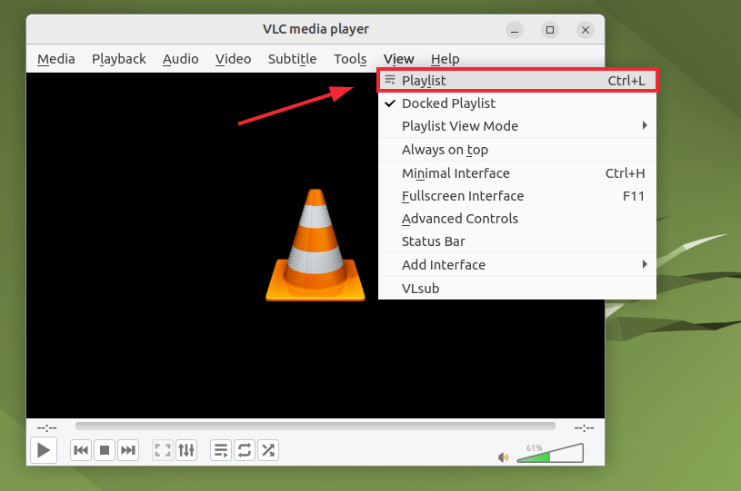The image size is (741, 491).
Task: Show Advanced Controls
Action: [517, 219]
